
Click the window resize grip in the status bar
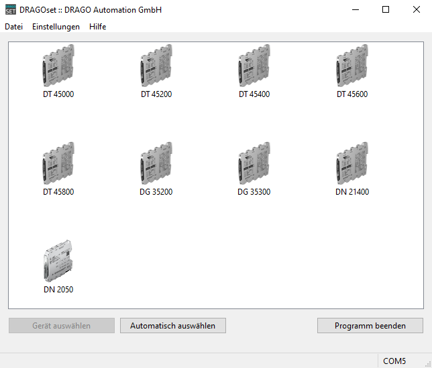(x=428, y=364)
